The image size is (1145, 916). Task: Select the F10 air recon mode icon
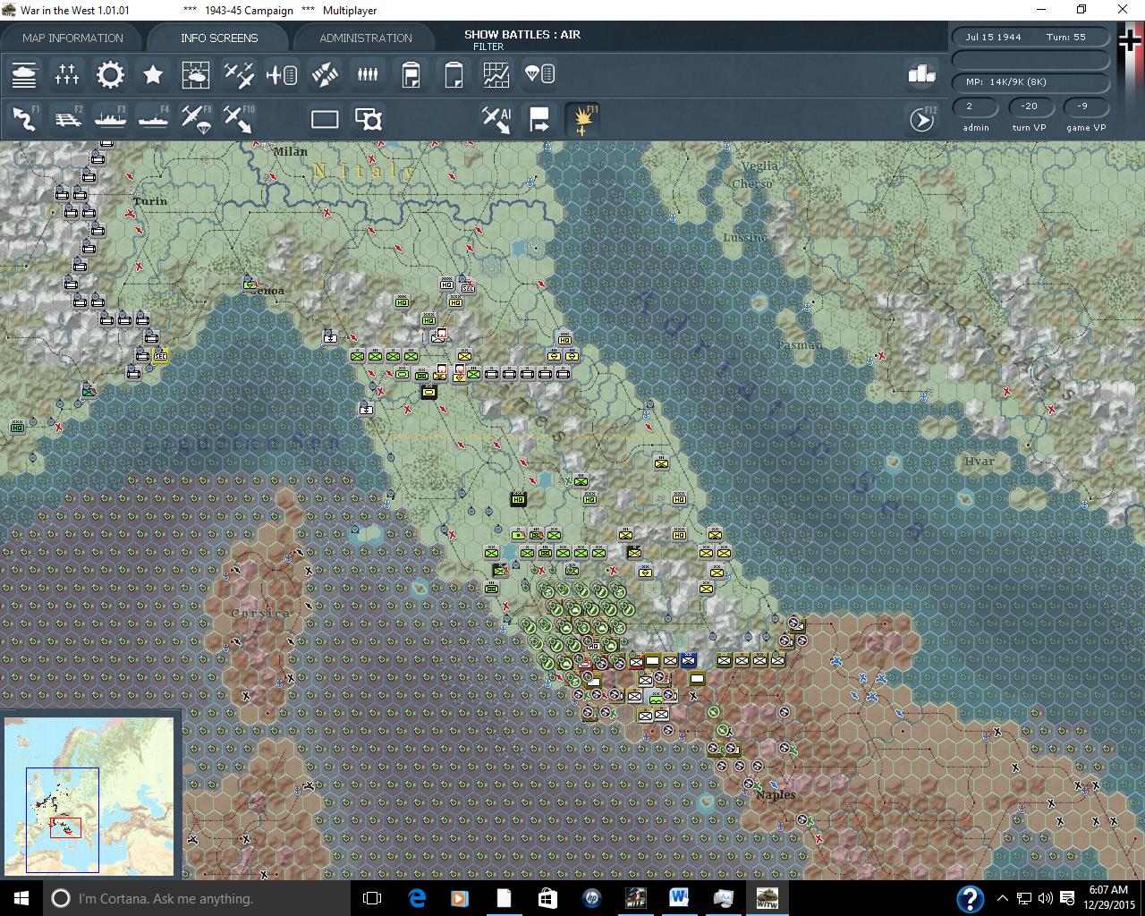pos(239,119)
